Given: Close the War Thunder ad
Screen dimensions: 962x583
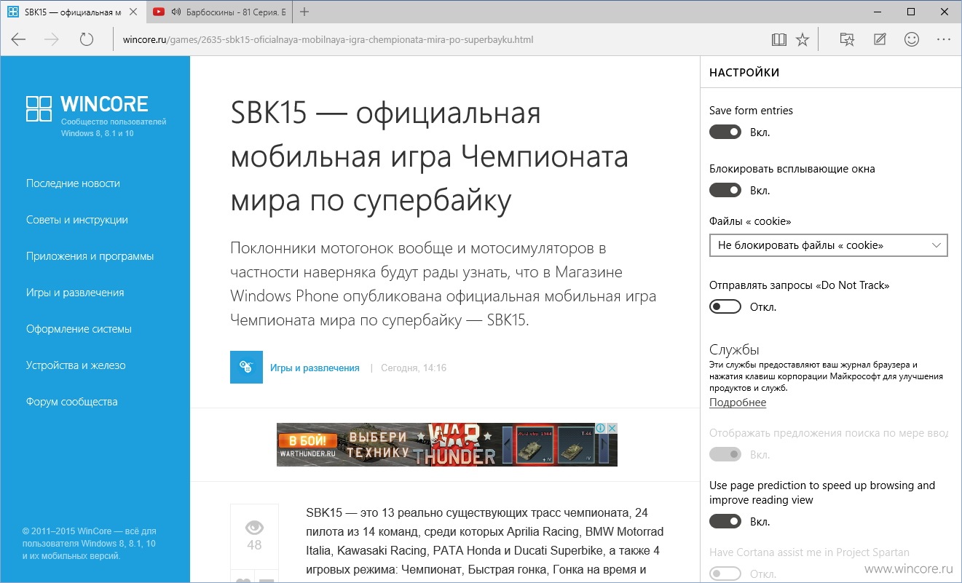Looking at the screenshot, I should 612,428.
